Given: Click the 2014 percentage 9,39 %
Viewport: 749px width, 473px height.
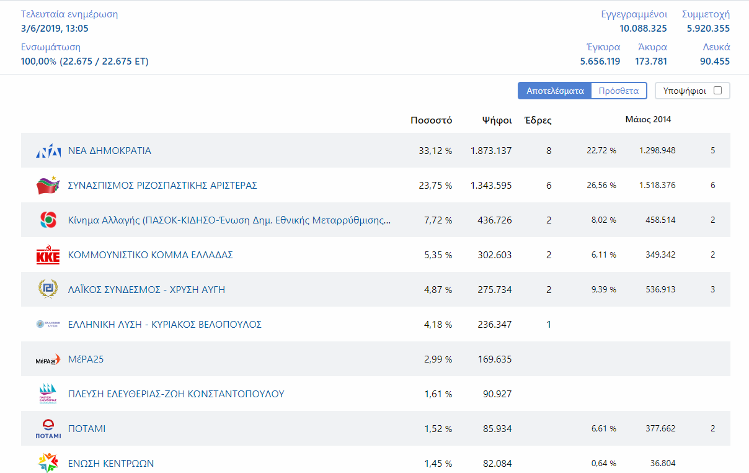Looking at the screenshot, I should pyautogui.click(x=604, y=290).
